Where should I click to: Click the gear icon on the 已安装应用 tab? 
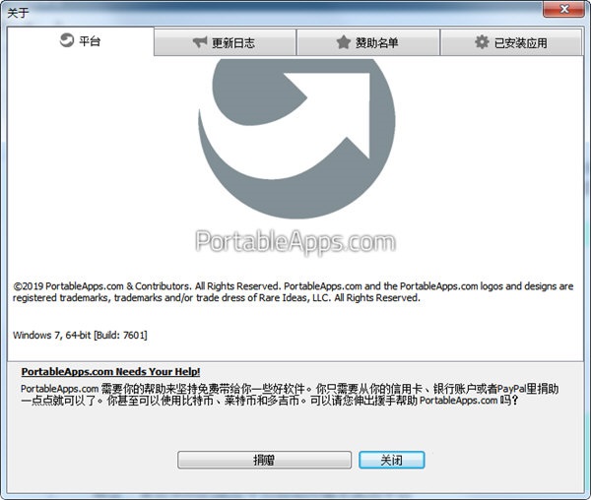pyautogui.click(x=482, y=42)
